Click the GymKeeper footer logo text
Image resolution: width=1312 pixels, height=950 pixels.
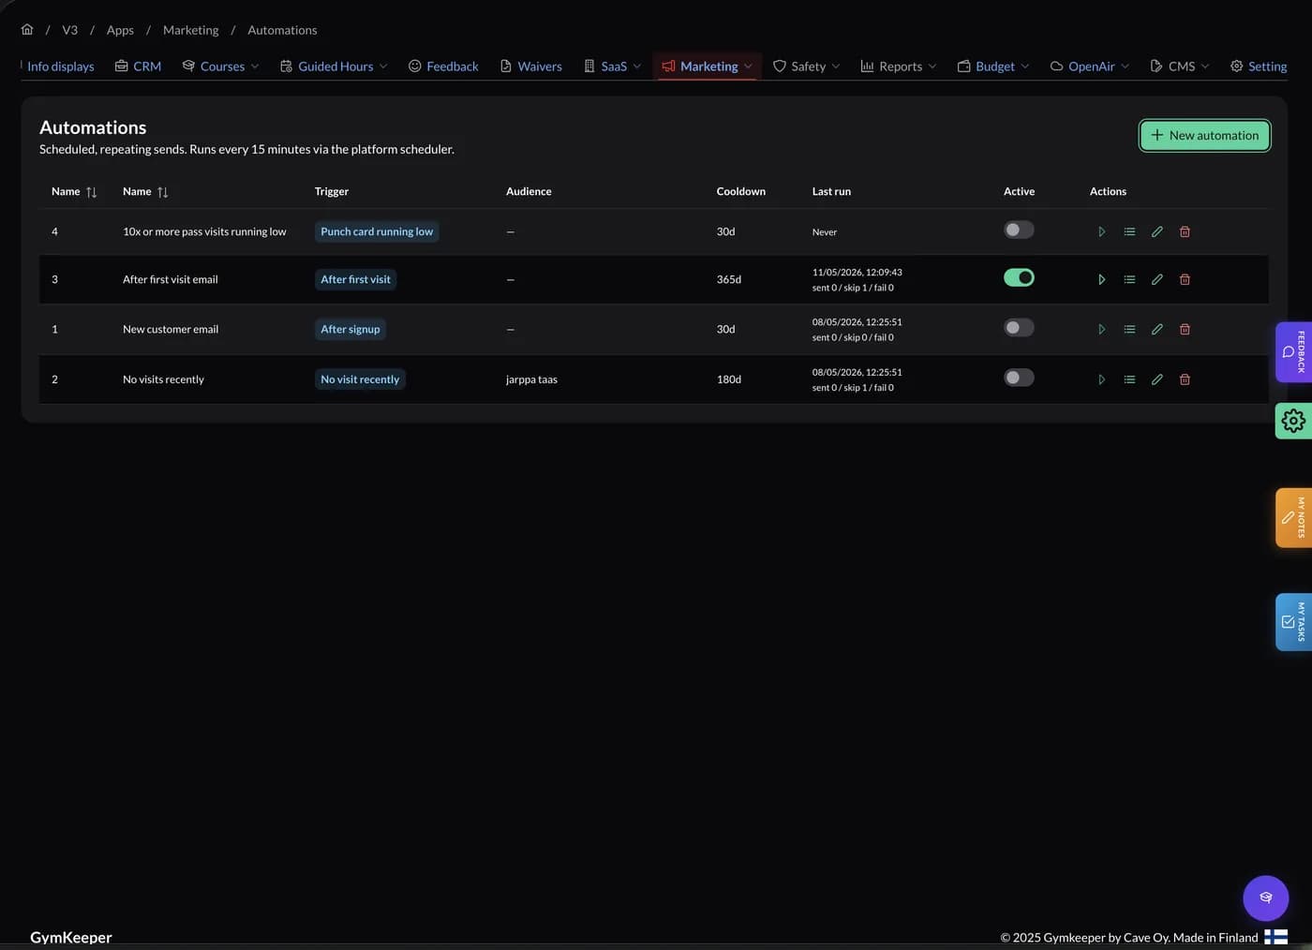71,937
